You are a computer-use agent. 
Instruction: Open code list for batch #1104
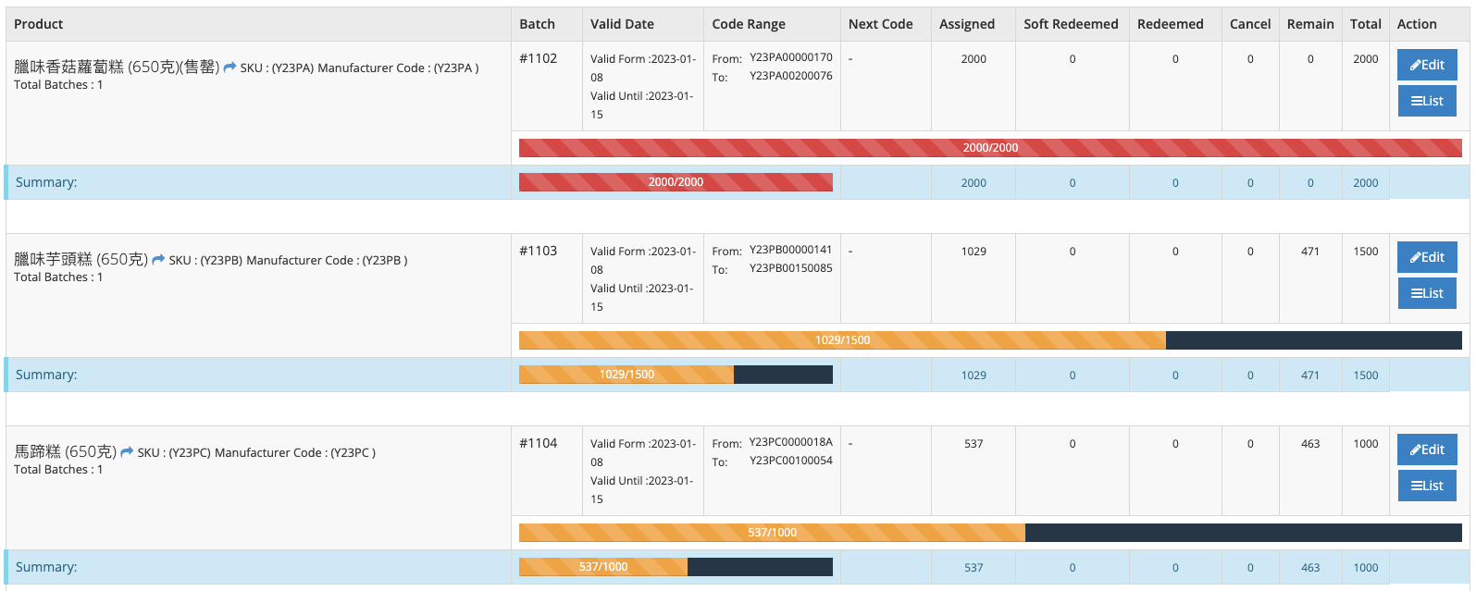[x=1426, y=486]
